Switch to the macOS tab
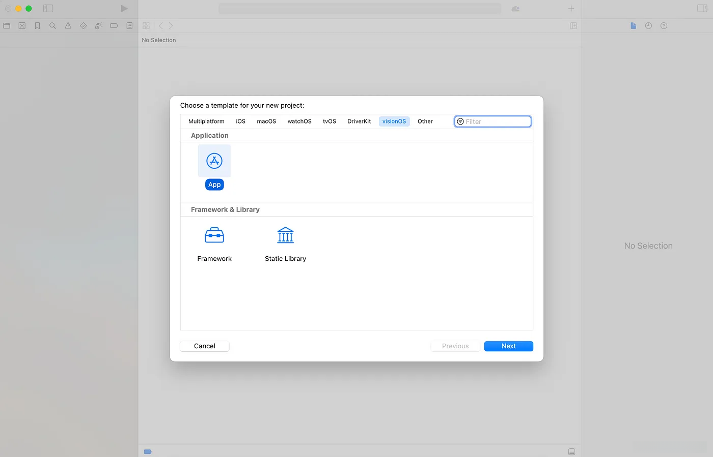Image resolution: width=713 pixels, height=457 pixels. (x=266, y=121)
